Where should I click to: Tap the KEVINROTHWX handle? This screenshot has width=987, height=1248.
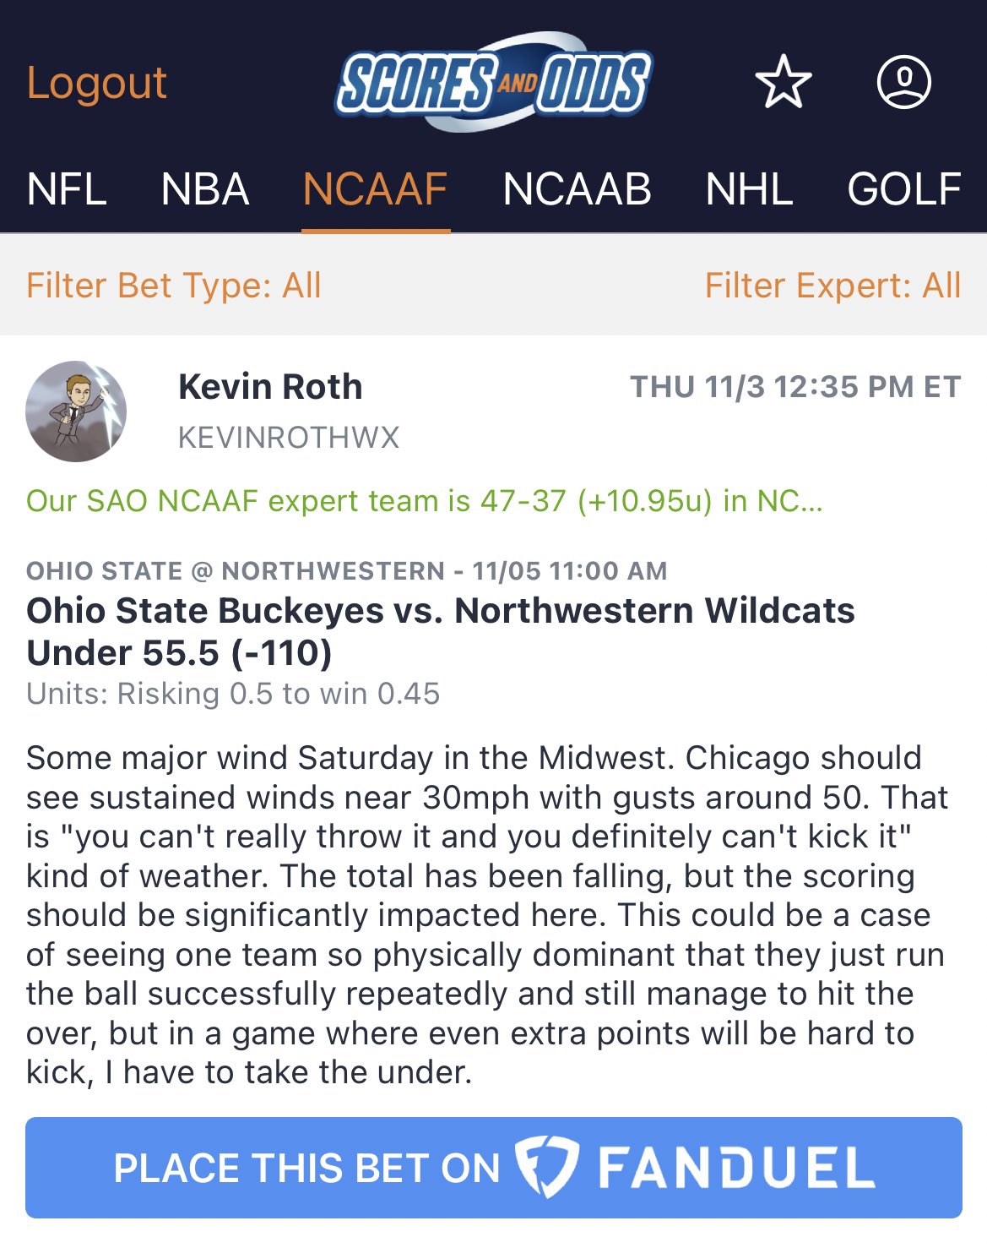tap(289, 438)
